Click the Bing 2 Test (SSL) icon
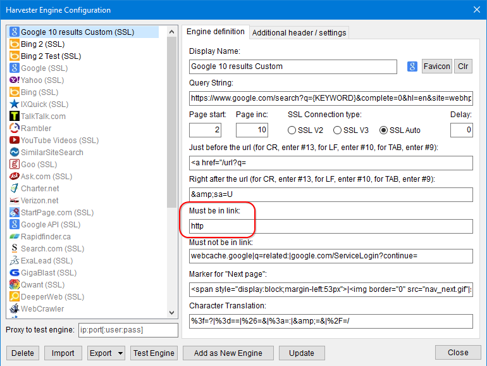Screen dimensions: 487x366 click(x=15, y=56)
